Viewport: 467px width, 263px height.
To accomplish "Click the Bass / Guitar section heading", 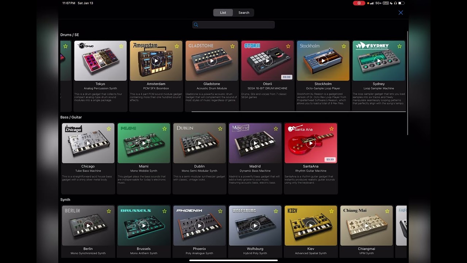I will pos(71,117).
